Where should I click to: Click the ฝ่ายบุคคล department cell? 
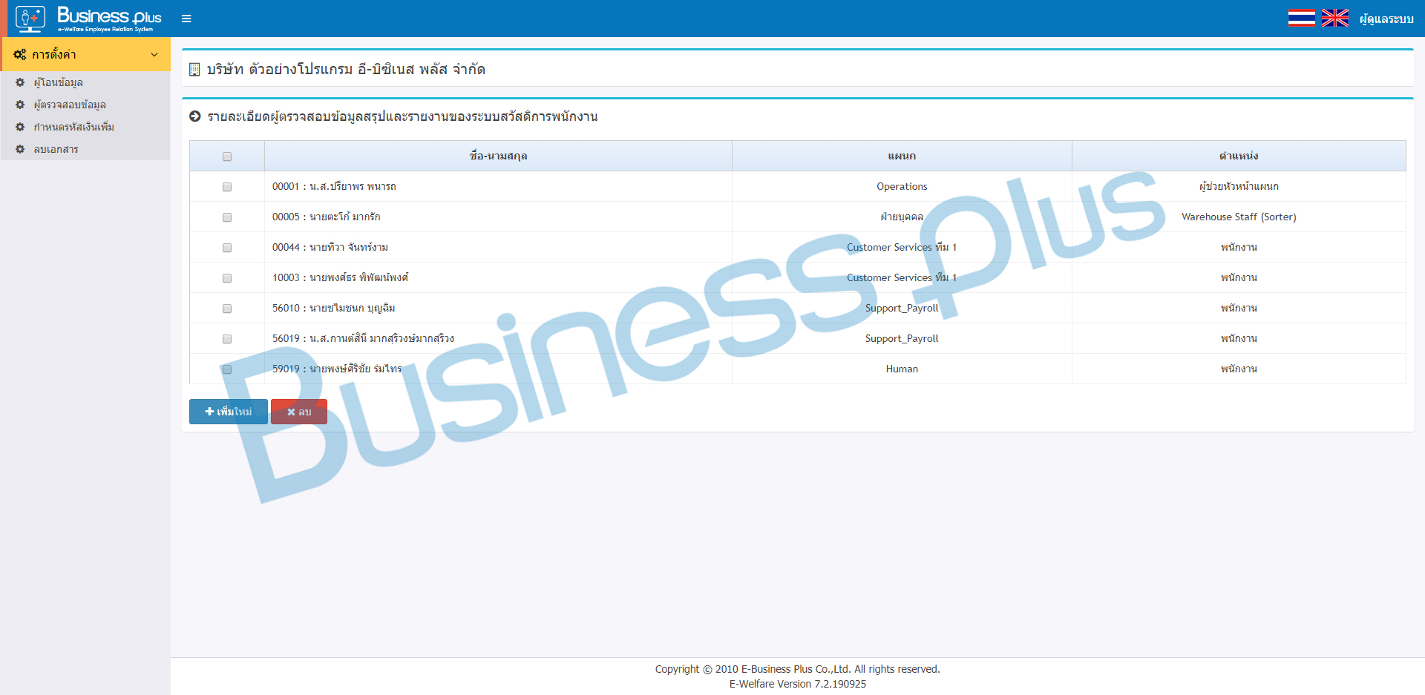pyautogui.click(x=902, y=217)
